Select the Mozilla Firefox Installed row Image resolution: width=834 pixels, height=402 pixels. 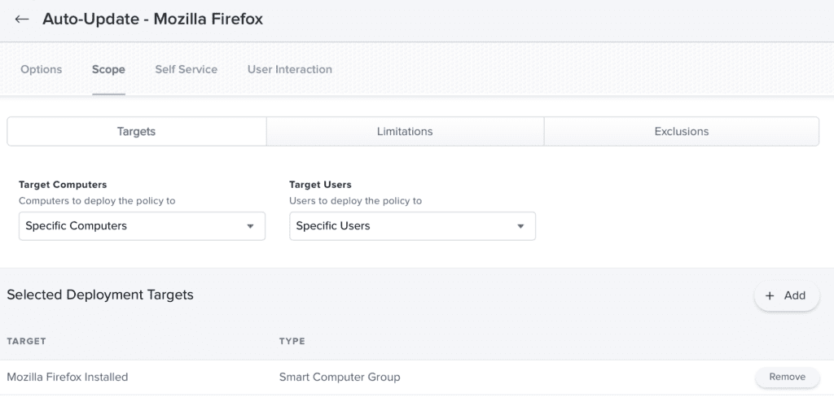coord(417,377)
